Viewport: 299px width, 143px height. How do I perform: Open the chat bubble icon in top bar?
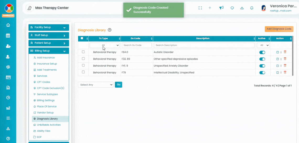232,8
